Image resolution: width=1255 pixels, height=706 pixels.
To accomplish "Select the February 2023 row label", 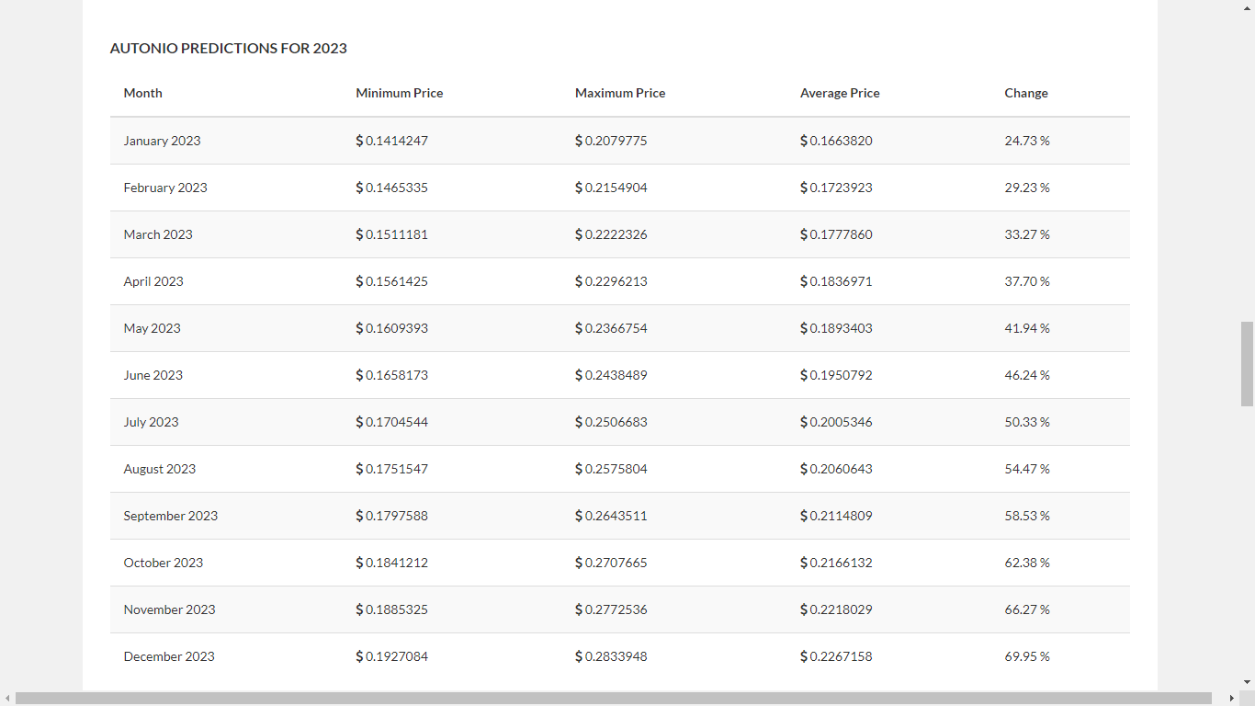I will click(165, 188).
